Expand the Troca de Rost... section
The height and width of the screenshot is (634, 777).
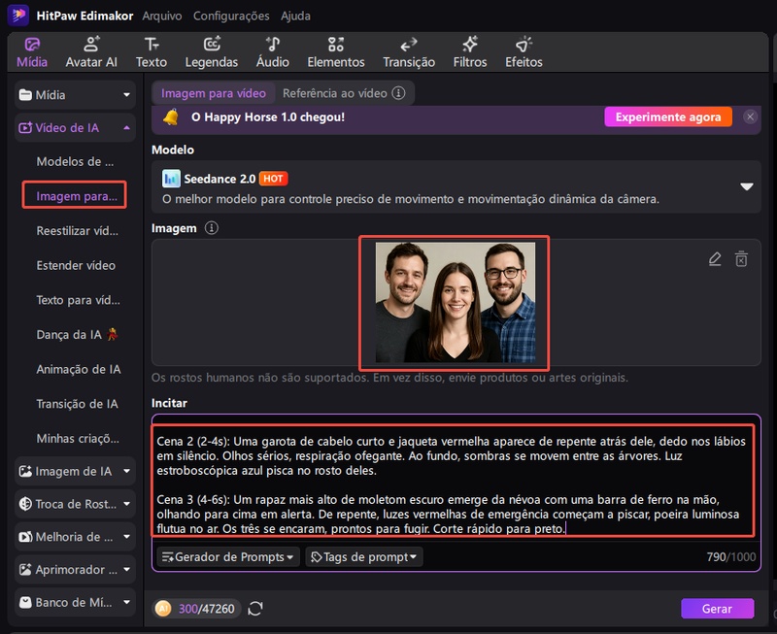tap(76, 504)
